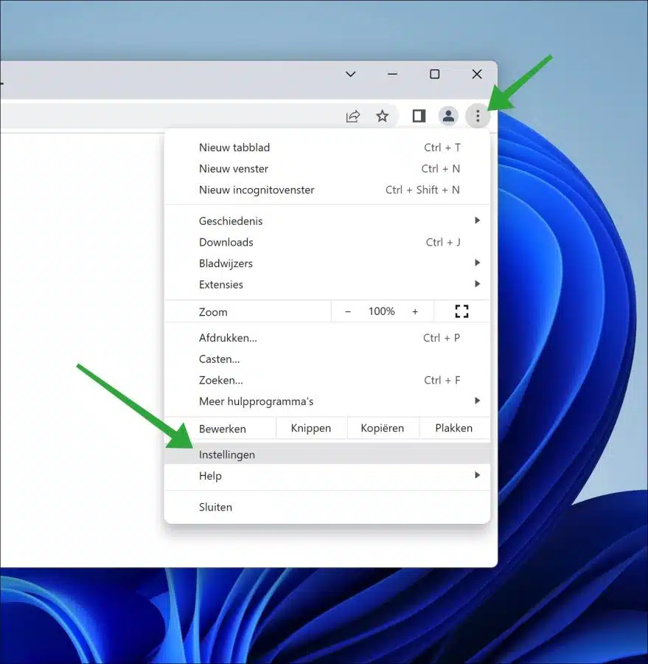
Task: Expand the Extensies submenu arrow
Action: [478, 284]
